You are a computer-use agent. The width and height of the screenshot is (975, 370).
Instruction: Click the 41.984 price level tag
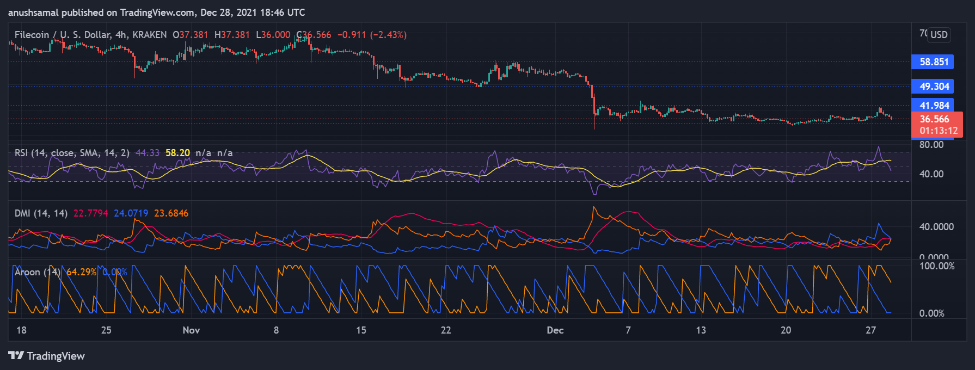(x=933, y=105)
